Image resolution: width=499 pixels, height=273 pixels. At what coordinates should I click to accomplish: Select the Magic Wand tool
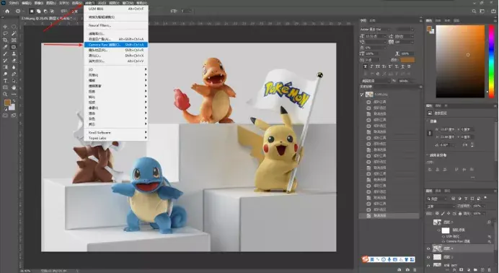coord(14,33)
